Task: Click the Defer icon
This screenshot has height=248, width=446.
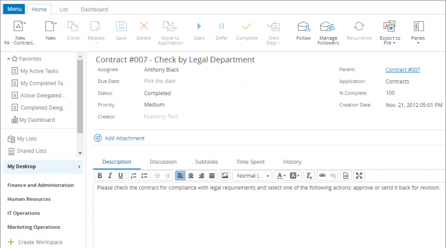Action: [222, 27]
